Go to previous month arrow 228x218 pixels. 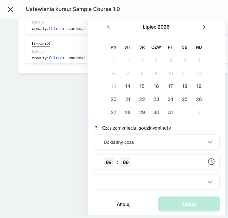click(x=108, y=27)
